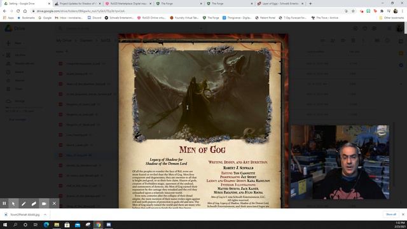Open the Chrome profile avatar
This screenshot has width=407, height=229.
pyautogui.click(x=396, y=11)
